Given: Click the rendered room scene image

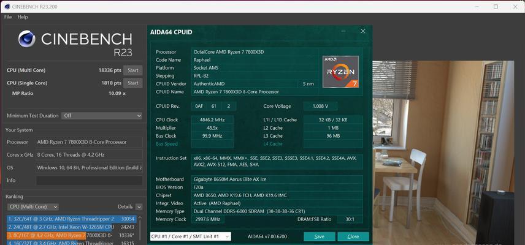Looking at the screenshot, I should pyautogui.click(x=443, y=153).
